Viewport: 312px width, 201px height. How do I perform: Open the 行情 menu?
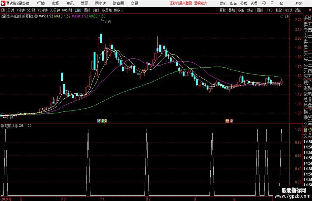point(41,3)
